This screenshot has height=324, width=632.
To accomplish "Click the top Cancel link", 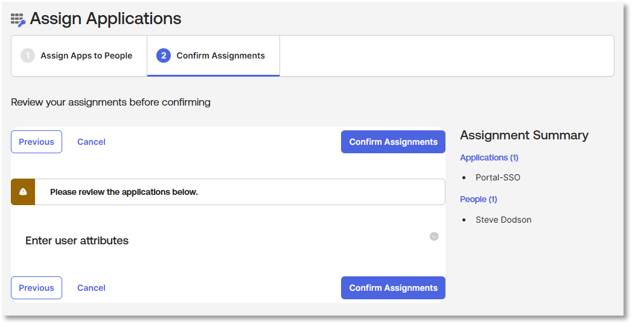I will pos(92,142).
